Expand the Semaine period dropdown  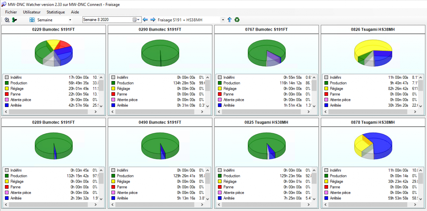(x=70, y=20)
